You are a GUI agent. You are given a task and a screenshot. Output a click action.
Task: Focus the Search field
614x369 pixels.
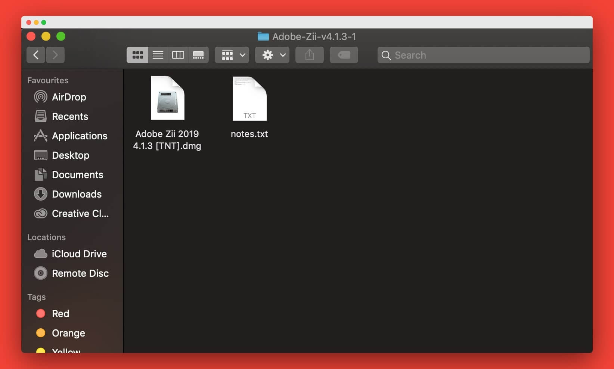[x=484, y=55]
